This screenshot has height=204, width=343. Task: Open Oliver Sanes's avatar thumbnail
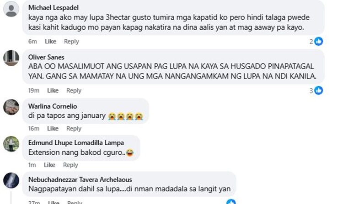[x=11, y=58]
